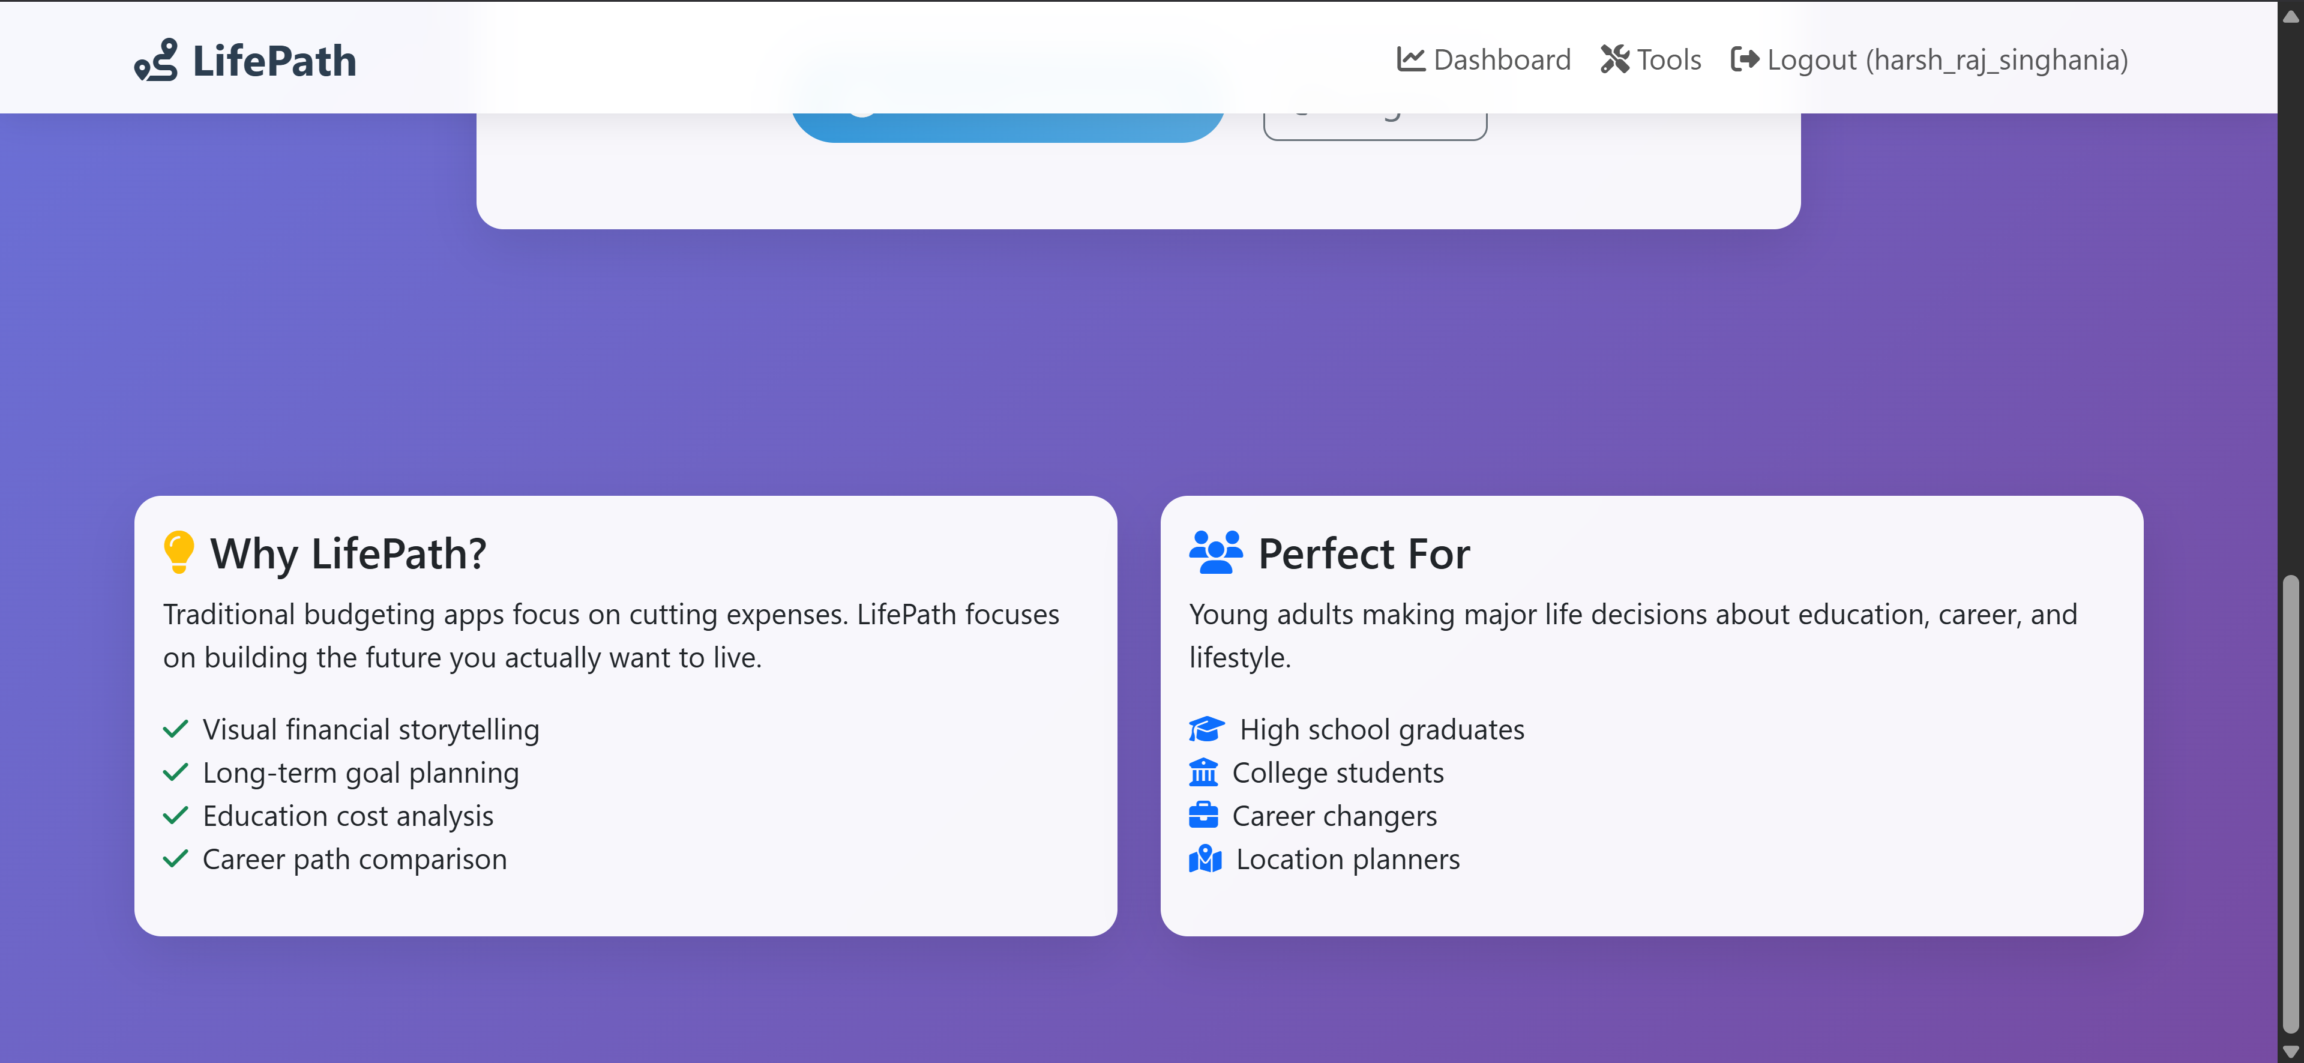Click checkmark next to Visual financial storytelling
This screenshot has height=1063, width=2304.
coord(175,728)
